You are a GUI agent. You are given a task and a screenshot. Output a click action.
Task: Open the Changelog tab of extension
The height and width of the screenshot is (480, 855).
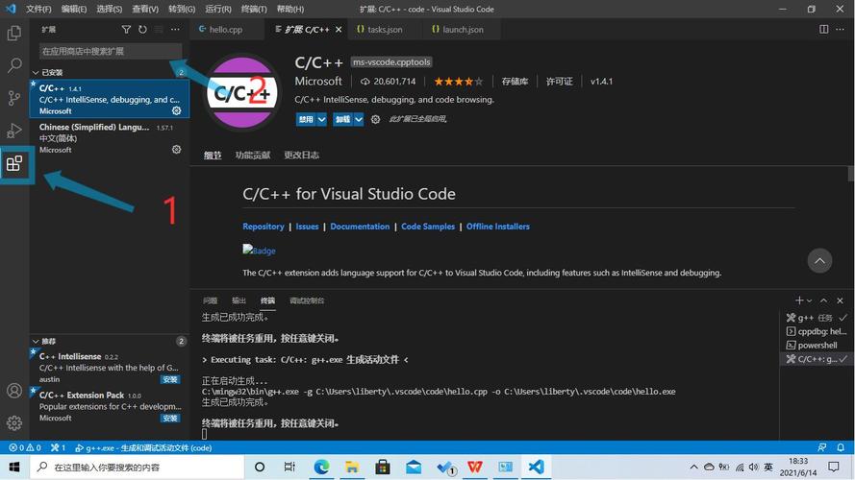(302, 156)
